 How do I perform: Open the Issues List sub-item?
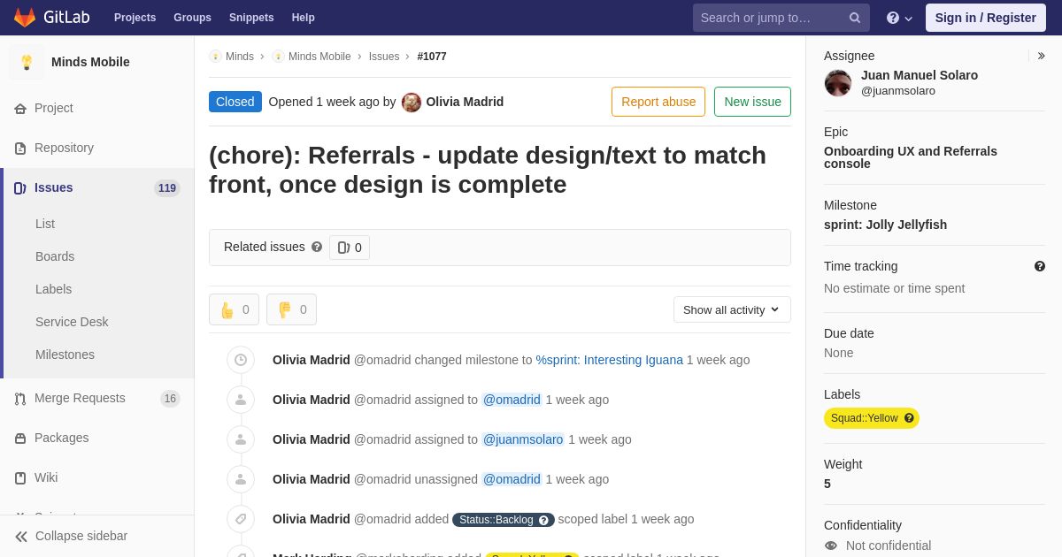tap(45, 224)
